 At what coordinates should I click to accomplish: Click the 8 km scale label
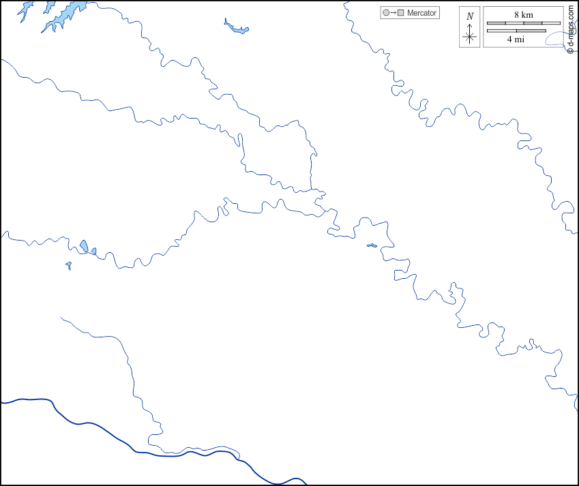pyautogui.click(x=523, y=15)
